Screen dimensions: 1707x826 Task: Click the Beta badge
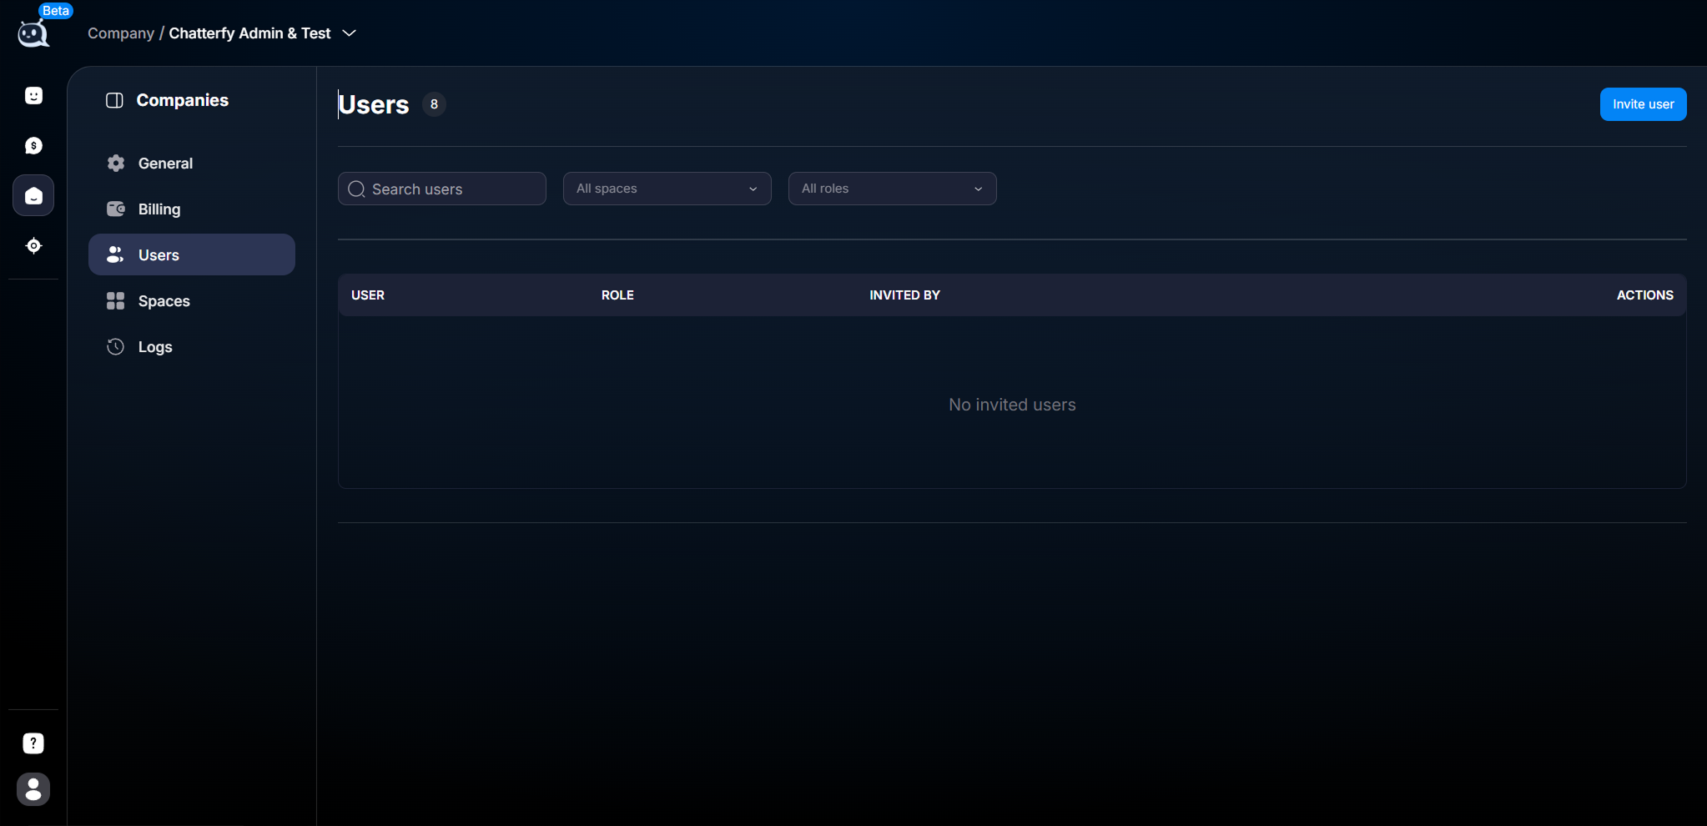click(56, 11)
